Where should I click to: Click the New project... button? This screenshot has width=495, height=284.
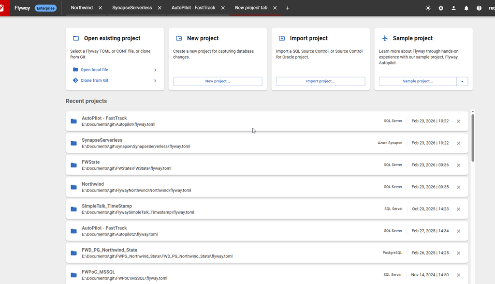point(218,81)
